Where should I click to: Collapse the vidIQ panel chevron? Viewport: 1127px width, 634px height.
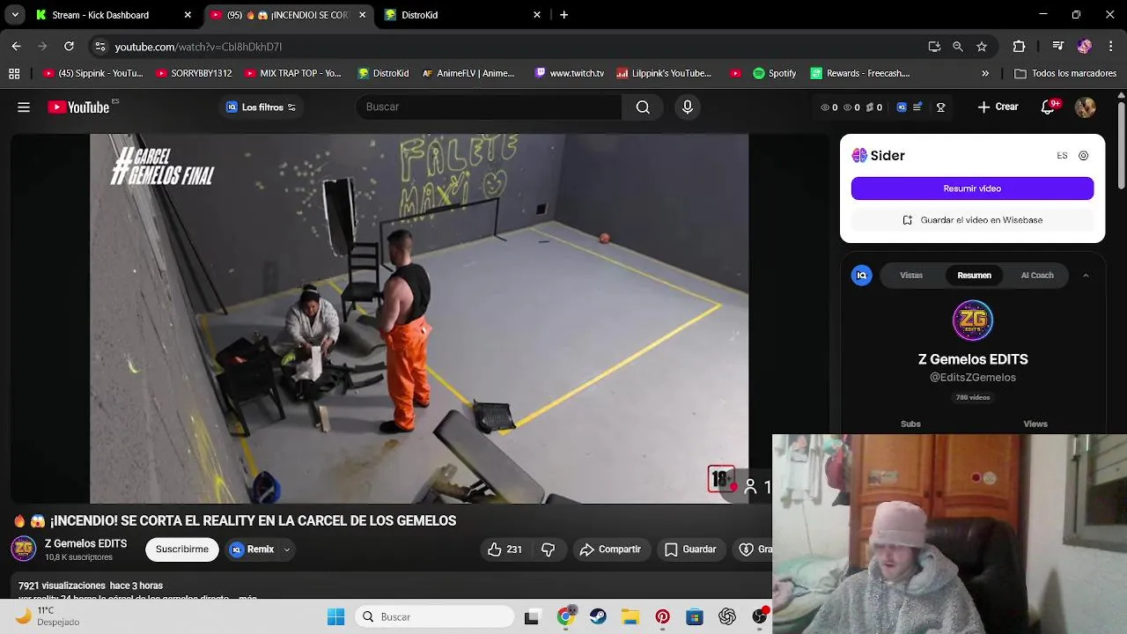coord(1086,276)
